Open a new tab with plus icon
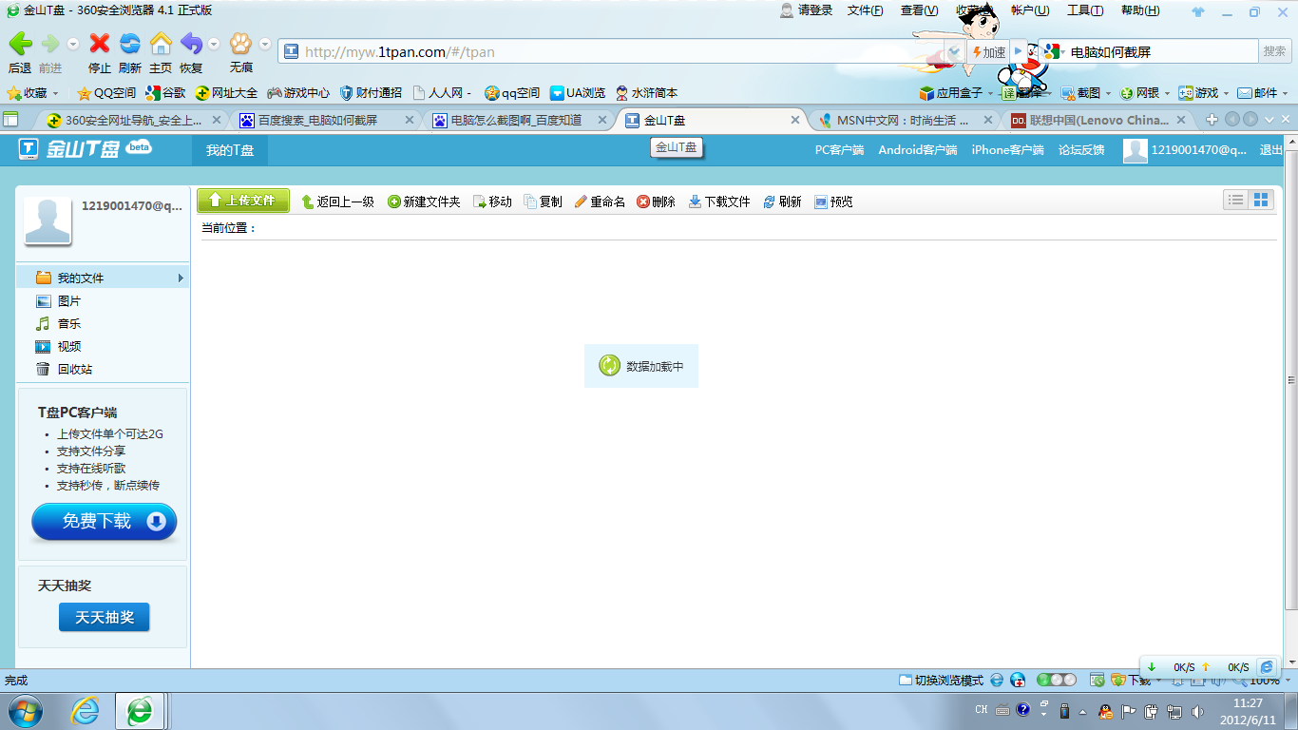The width and height of the screenshot is (1298, 730). 1211,120
